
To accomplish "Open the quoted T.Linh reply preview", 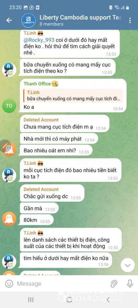I will coord(73,96).
